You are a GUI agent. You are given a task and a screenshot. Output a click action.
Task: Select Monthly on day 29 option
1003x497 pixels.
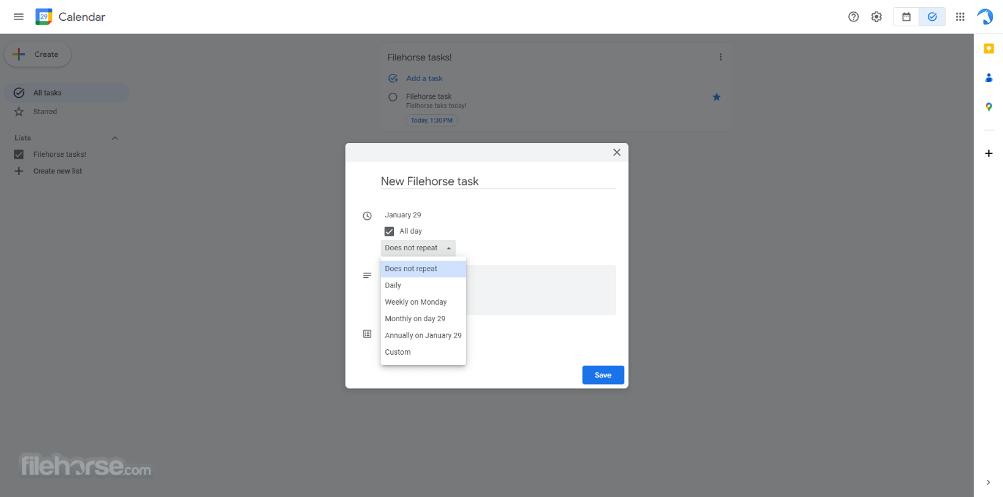click(x=423, y=319)
